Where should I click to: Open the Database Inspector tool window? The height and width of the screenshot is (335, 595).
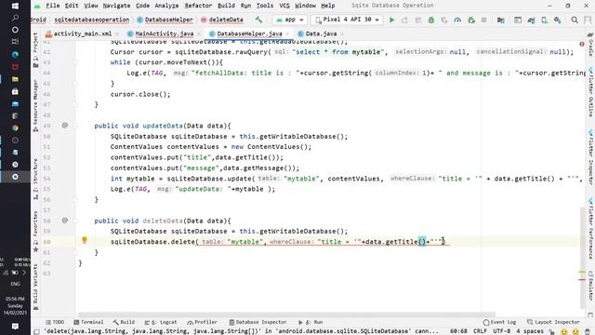pyautogui.click(x=258, y=322)
